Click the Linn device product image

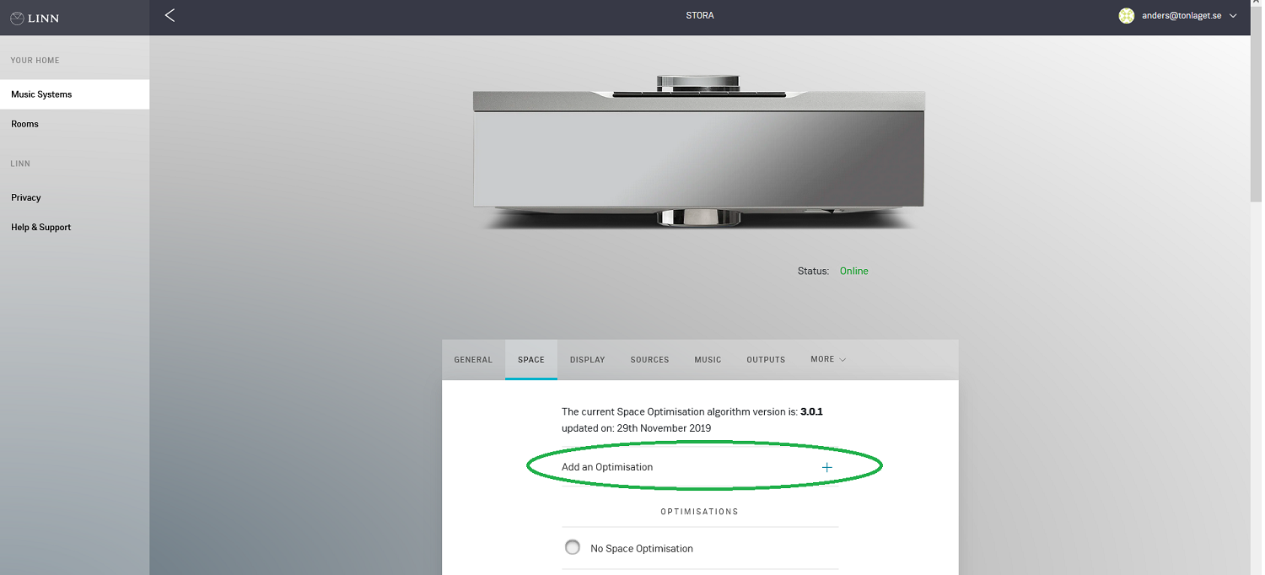click(x=699, y=153)
